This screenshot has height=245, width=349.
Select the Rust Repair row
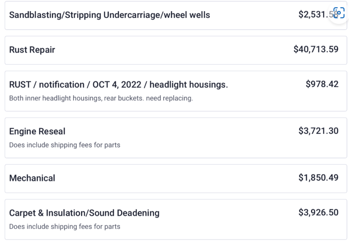pos(176,50)
